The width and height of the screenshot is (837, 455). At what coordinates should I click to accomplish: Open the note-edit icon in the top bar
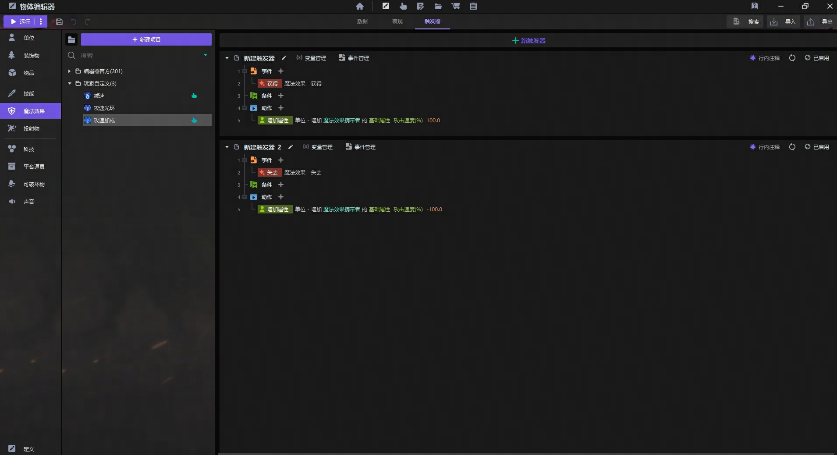(421, 6)
